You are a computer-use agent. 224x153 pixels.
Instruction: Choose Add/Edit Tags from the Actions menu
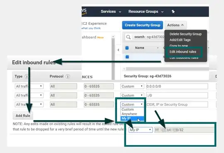click(x=180, y=40)
